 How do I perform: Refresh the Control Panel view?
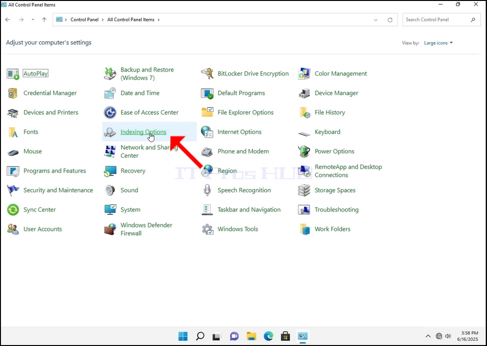[390, 20]
